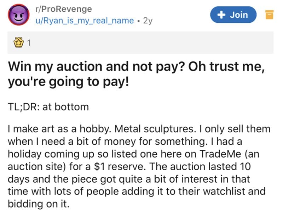Click the gray awards bar

[x=140, y=43]
